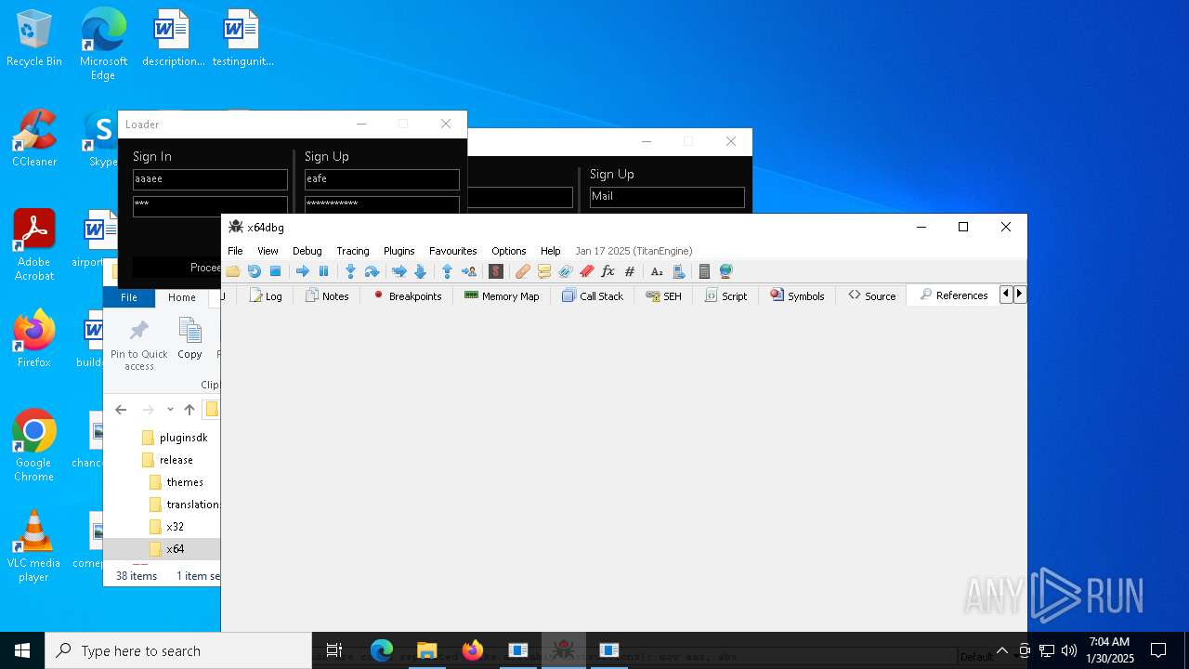Click Pin to Quick access in Explorer ribbon

(139, 345)
